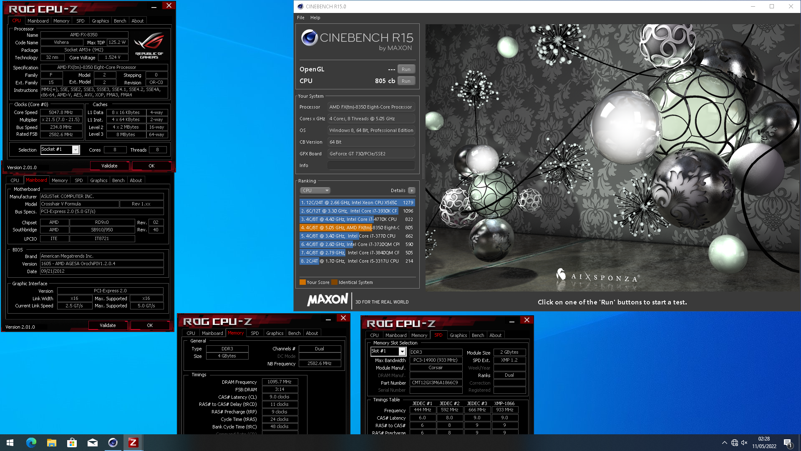Click the Crosshair V Formula model field
Image resolution: width=801 pixels, height=451 pixels.
click(x=79, y=204)
